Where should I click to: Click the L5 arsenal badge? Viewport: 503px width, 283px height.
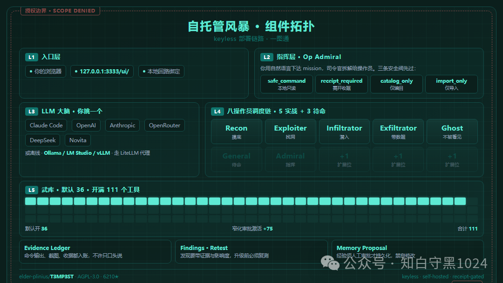click(x=32, y=190)
